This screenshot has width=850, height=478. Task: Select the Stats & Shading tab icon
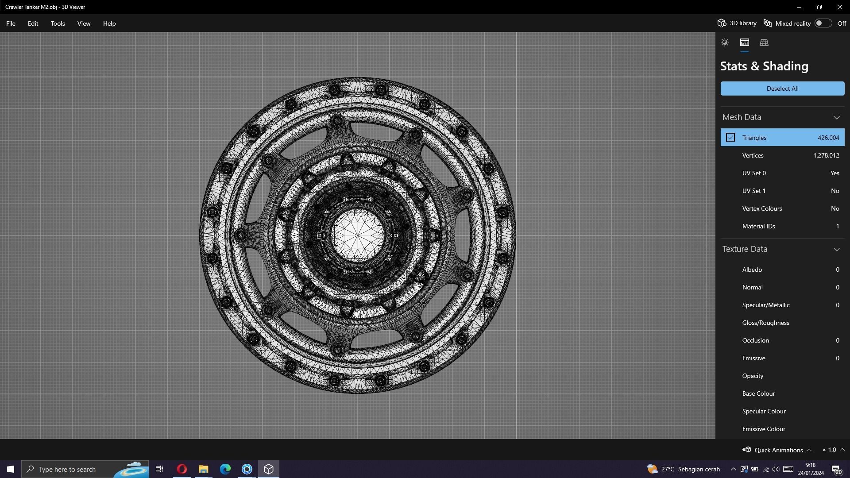click(744, 42)
